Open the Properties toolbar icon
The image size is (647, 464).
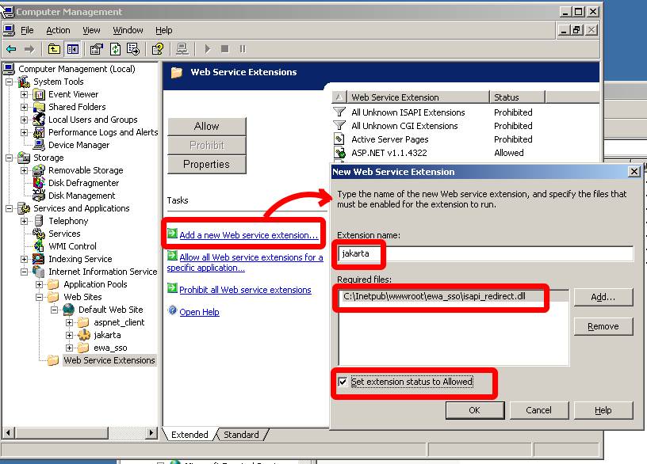[97, 49]
